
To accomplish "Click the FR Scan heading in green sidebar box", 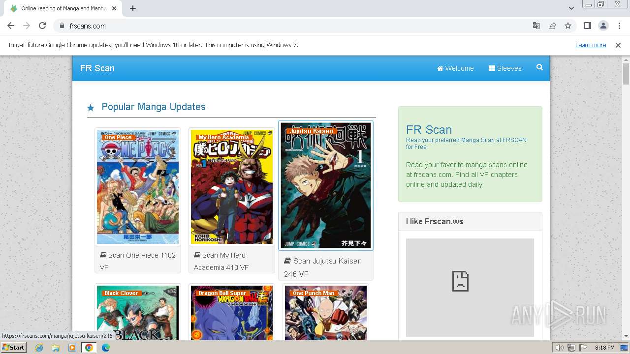I will tap(429, 130).
